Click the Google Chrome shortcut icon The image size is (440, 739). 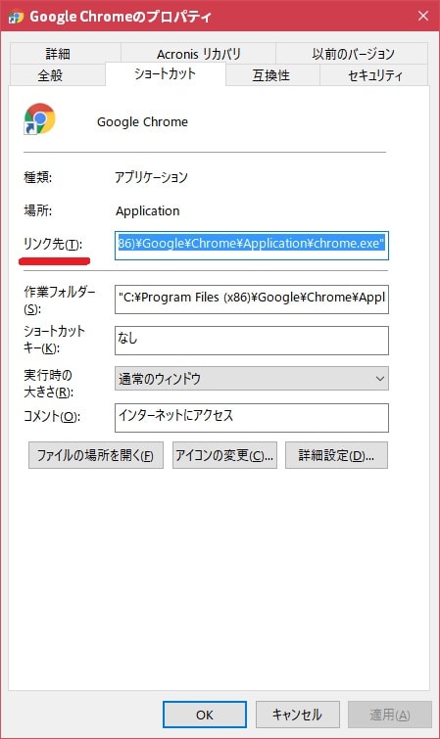[x=39, y=119]
